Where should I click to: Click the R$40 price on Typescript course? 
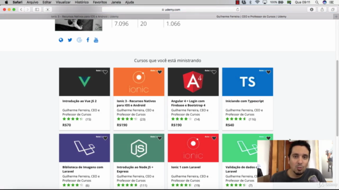click(x=229, y=125)
